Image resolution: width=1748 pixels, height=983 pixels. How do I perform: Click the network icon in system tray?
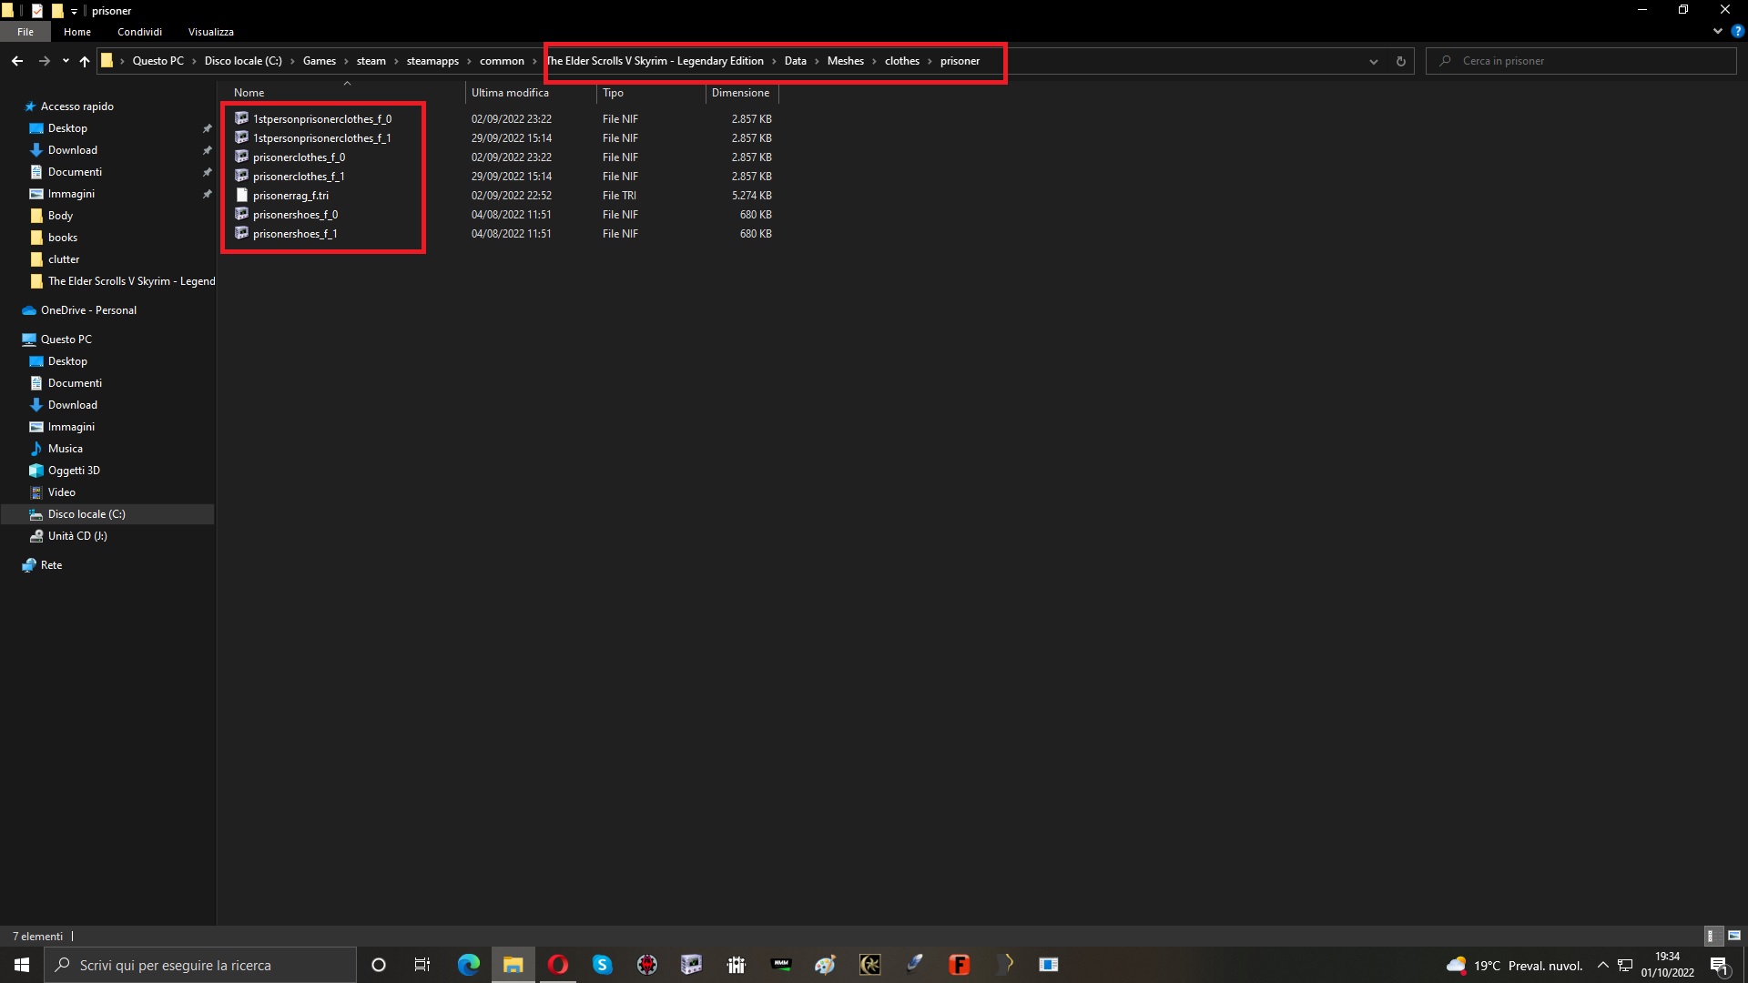coord(1625,966)
